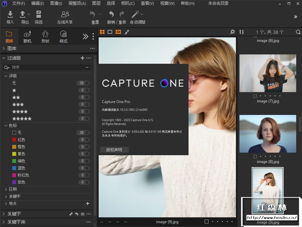Tick the checkbox under image (7).jpg thumbnail
This screenshot has height=227, width=302.
click(255, 96)
